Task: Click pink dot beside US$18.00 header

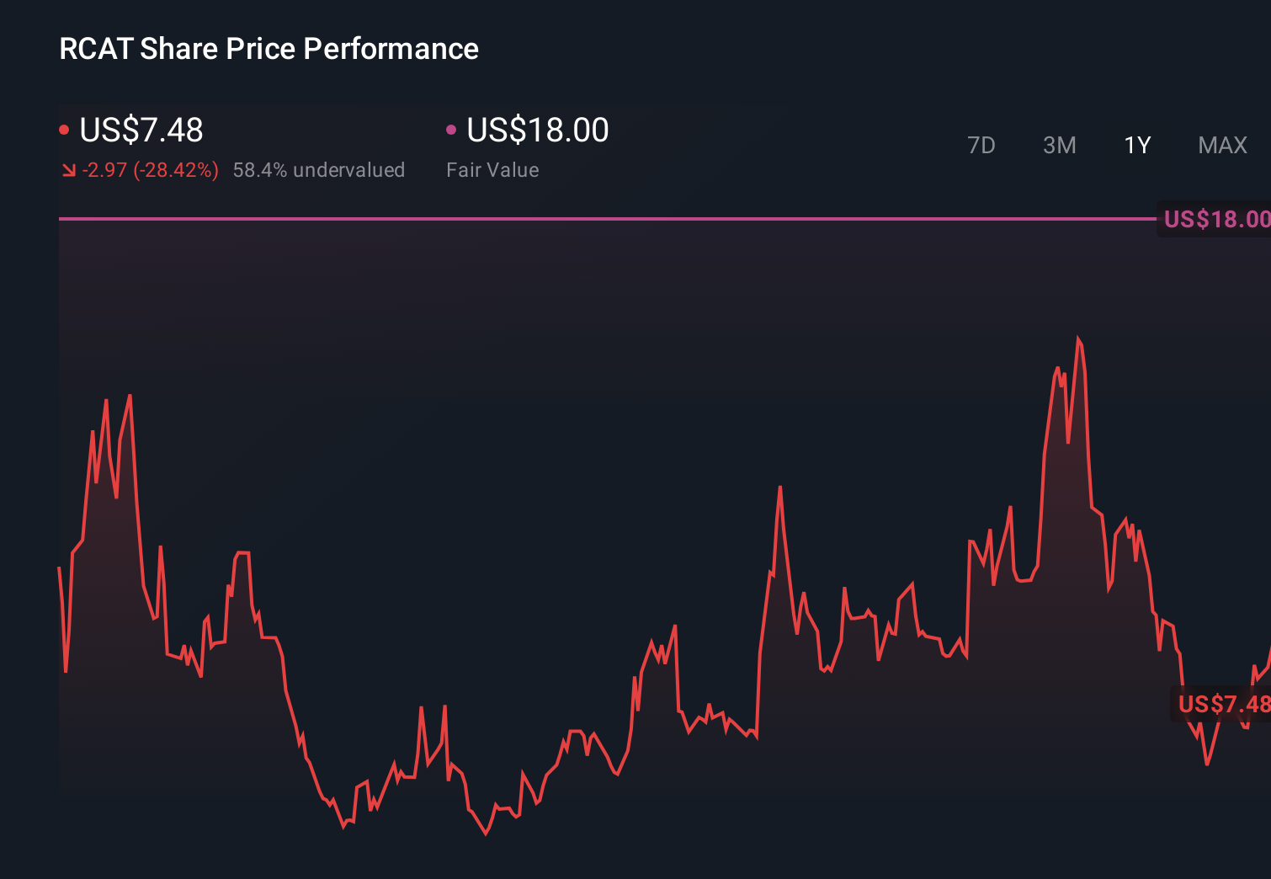Action: pyautogui.click(x=451, y=130)
